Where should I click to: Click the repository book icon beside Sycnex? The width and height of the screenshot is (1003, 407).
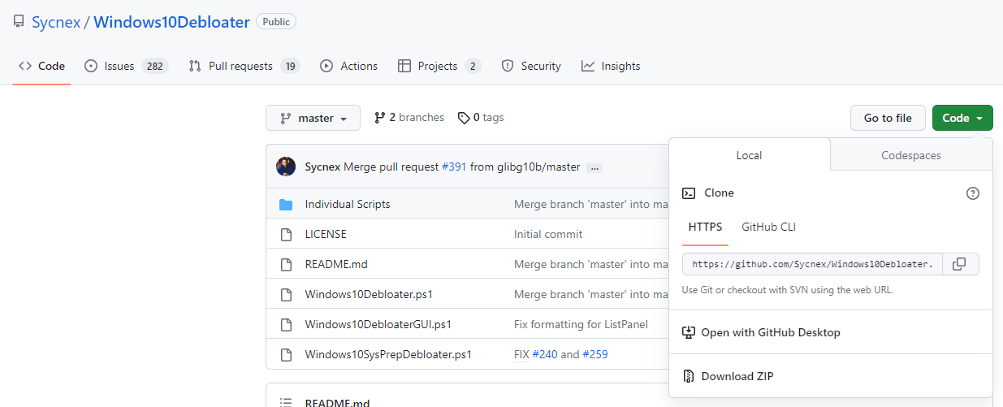pyautogui.click(x=19, y=22)
